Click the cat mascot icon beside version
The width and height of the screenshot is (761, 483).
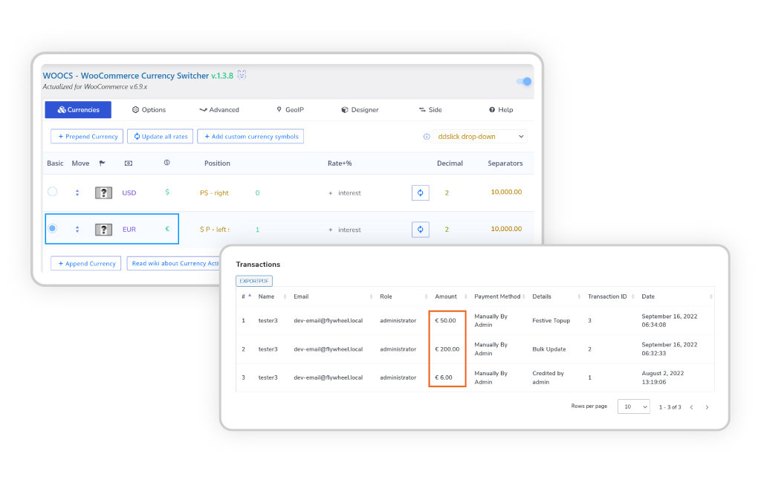tap(242, 75)
